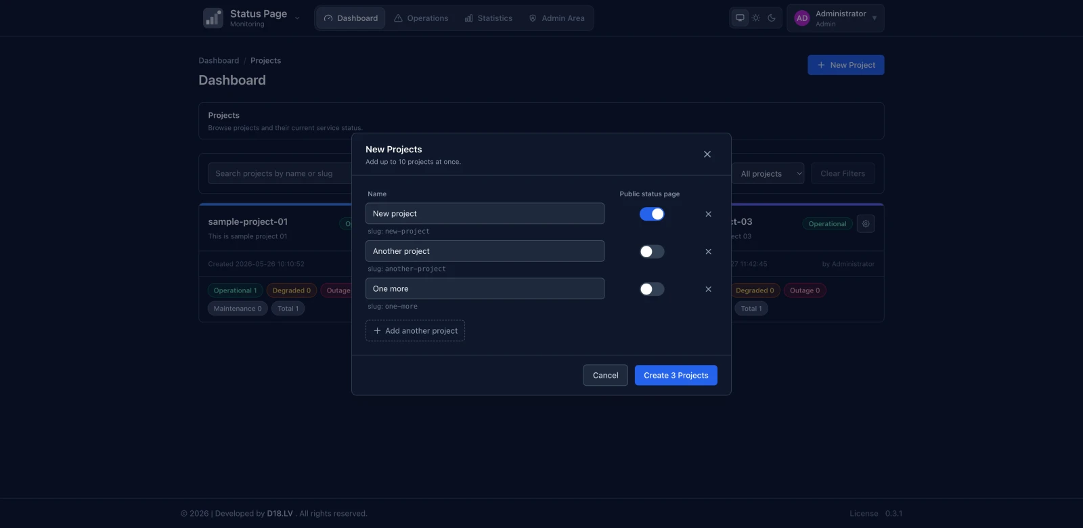
Task: Close the New Projects dialog
Action: (707, 154)
